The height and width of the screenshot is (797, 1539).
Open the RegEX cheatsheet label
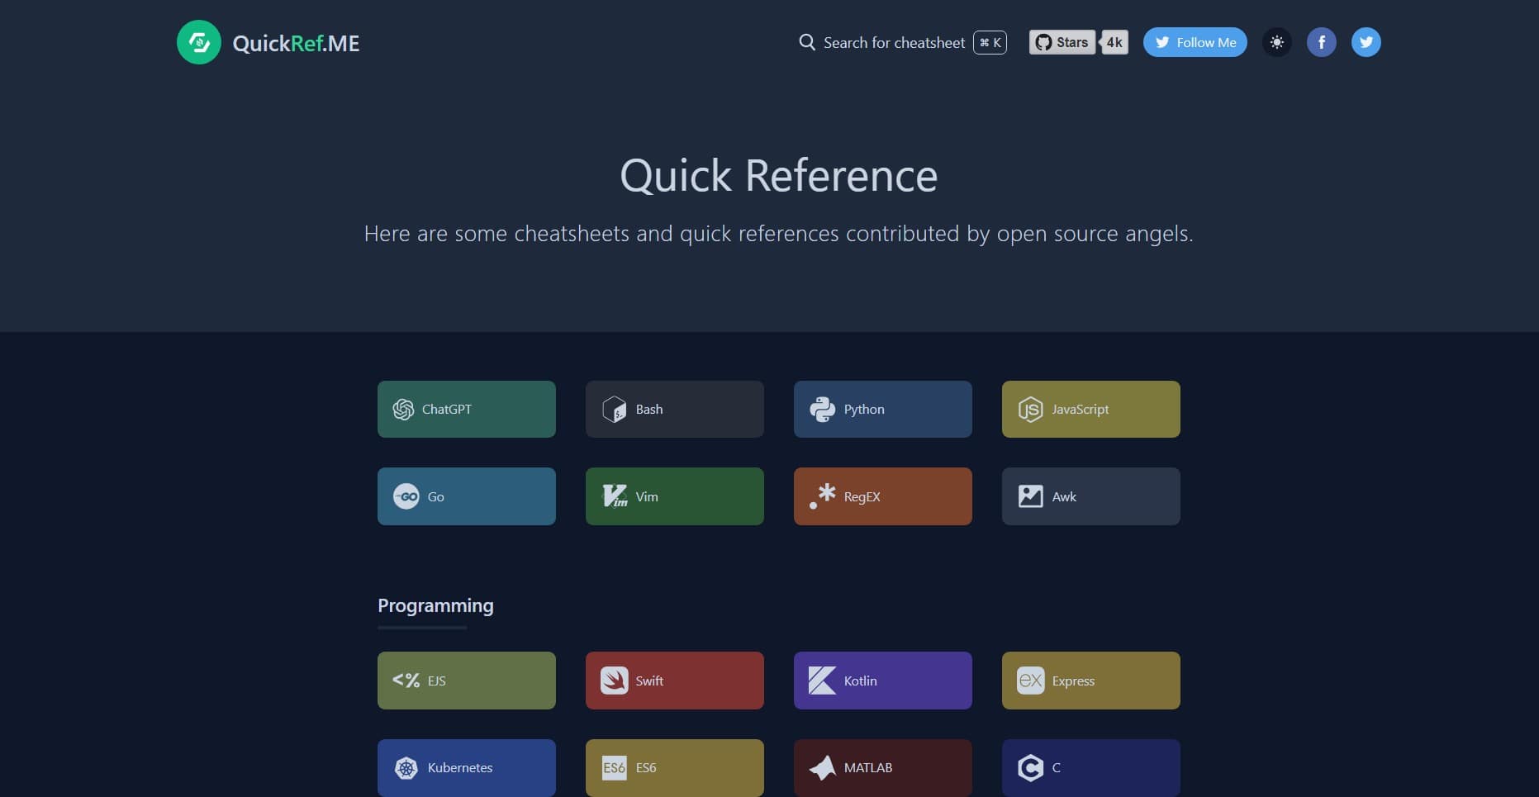point(862,496)
